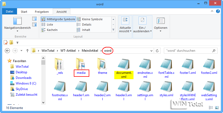Open the Optionen button

tap(161, 25)
